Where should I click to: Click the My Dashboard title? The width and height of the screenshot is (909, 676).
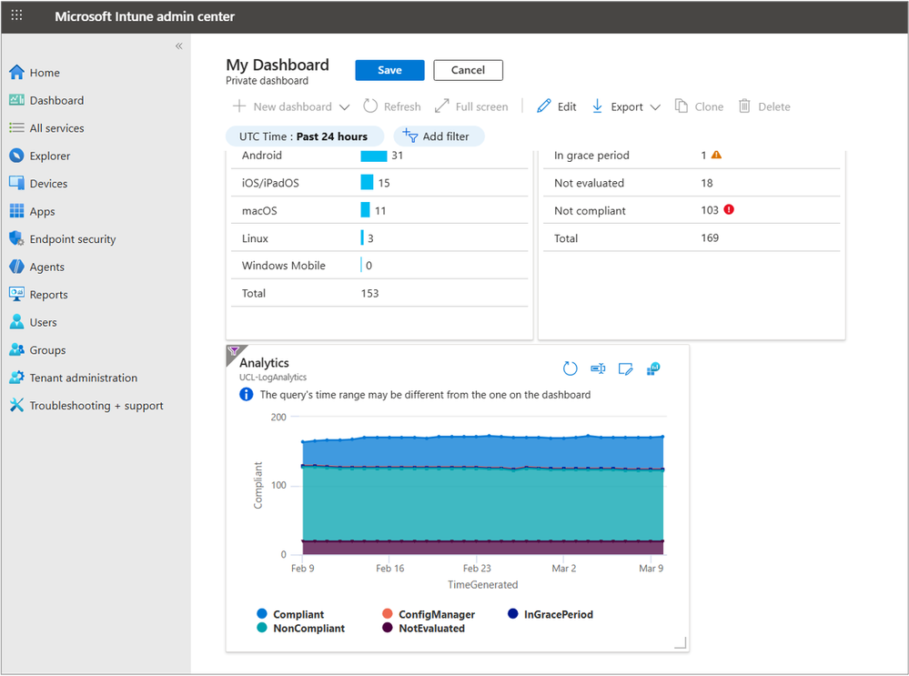(278, 65)
